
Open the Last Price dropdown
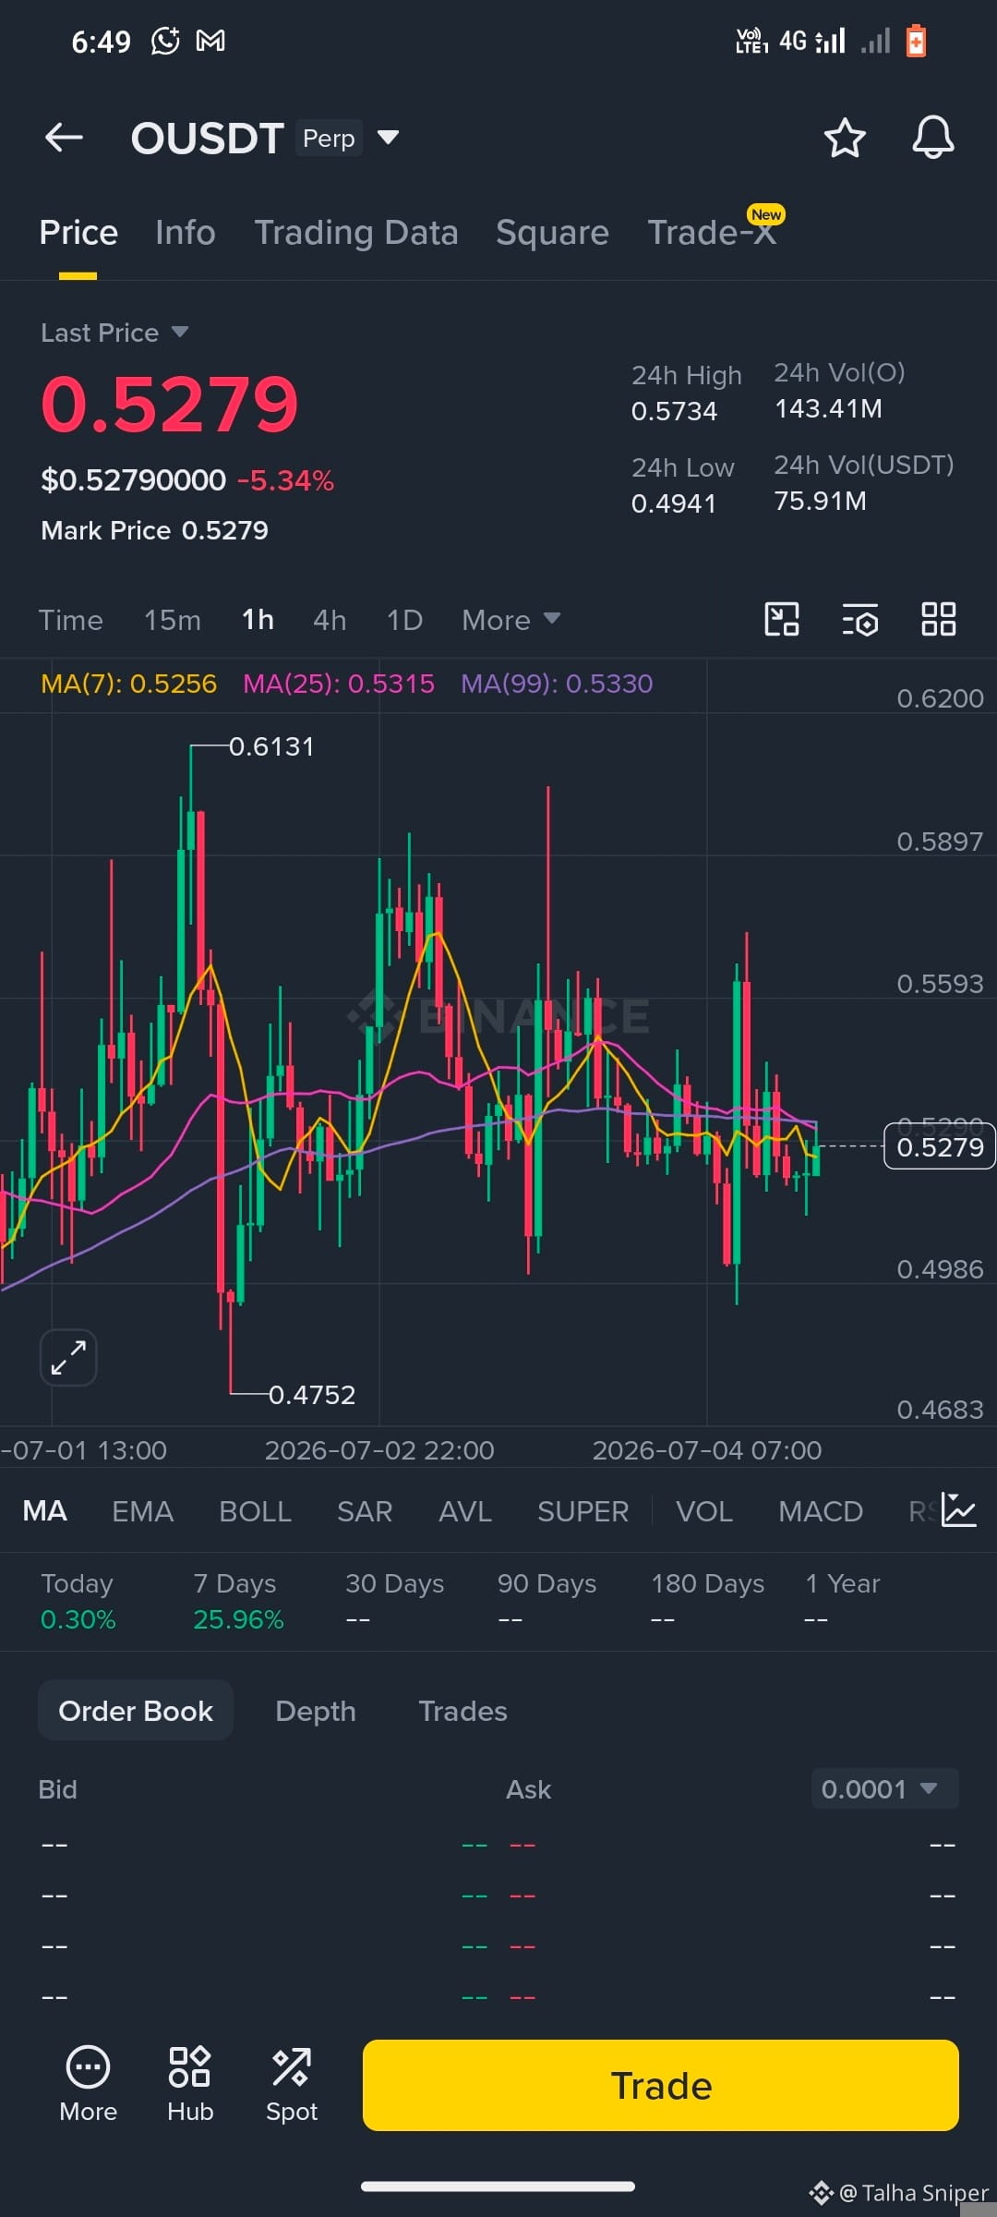(114, 333)
